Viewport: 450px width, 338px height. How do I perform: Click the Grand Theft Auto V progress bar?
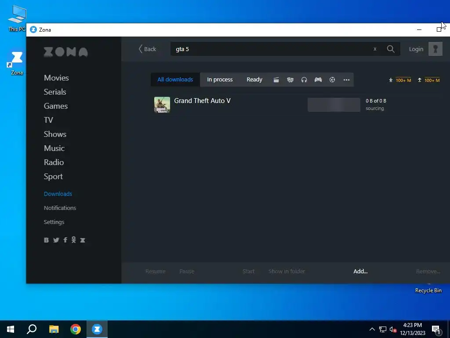coord(334,105)
